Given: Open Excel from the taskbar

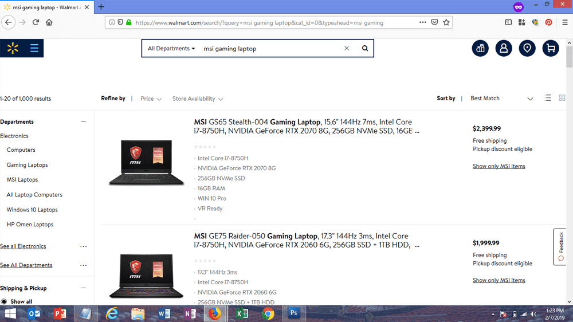Looking at the screenshot, I should [x=242, y=313].
